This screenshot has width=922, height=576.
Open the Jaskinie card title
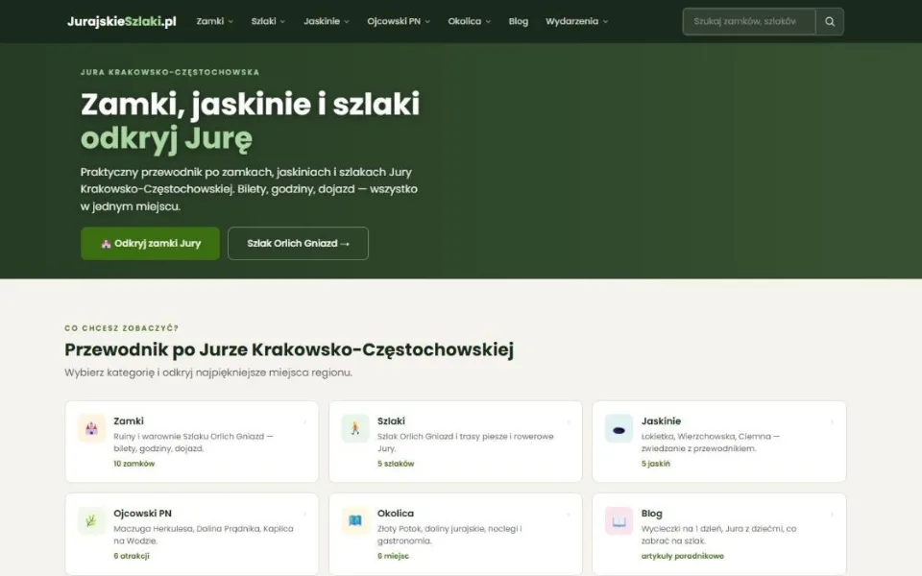661,420
